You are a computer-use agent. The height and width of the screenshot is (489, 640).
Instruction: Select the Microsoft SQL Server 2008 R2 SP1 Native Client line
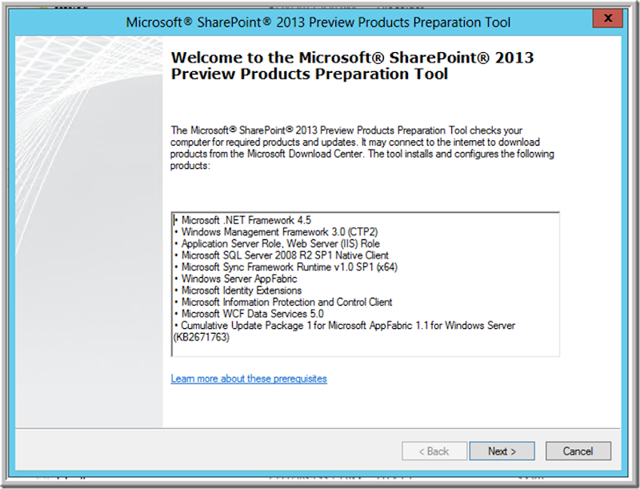pos(282,255)
